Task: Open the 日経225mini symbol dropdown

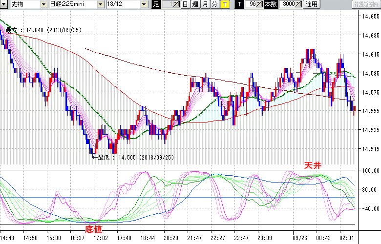Action: coord(100,4)
